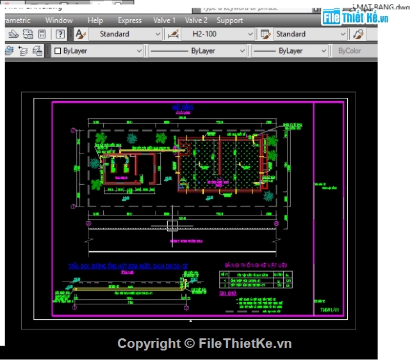The height and width of the screenshot is (362, 410).
Task: Click the Help question-mark icon
Action: [x=60, y=34]
